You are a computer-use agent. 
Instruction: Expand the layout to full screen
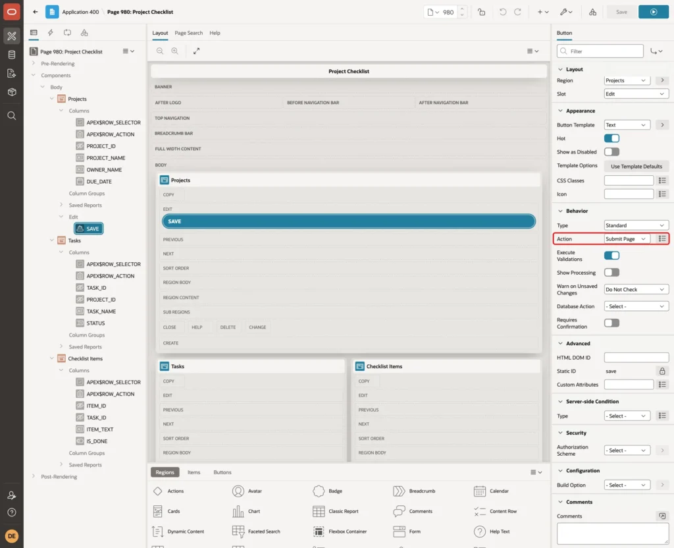[x=196, y=51]
